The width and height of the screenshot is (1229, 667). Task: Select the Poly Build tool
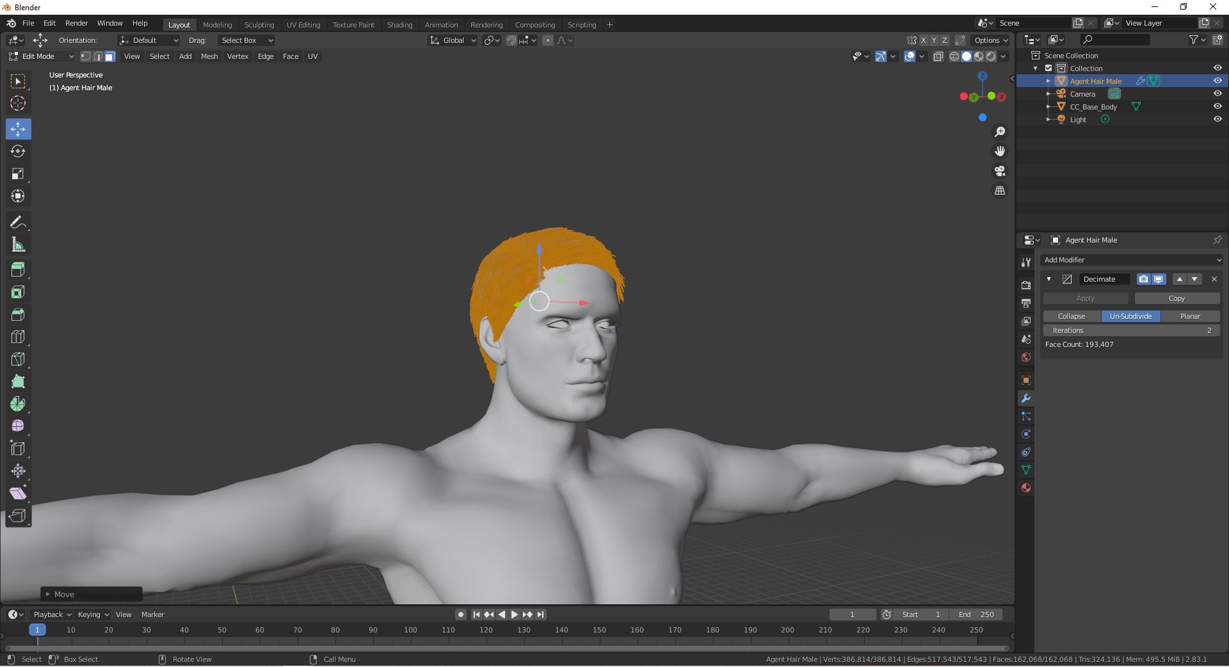(18, 382)
